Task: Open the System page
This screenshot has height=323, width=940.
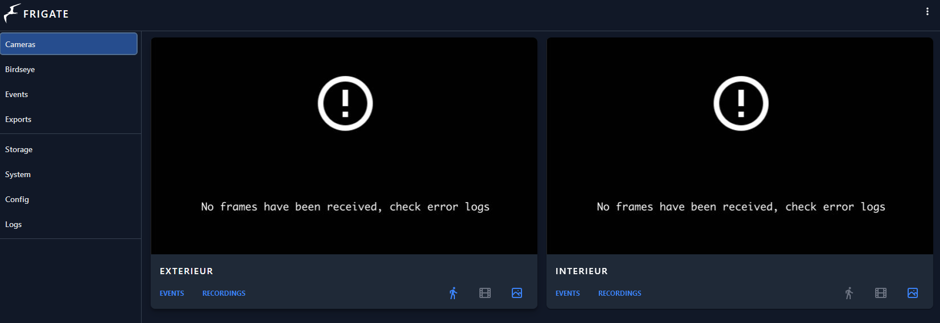Action: pos(18,174)
